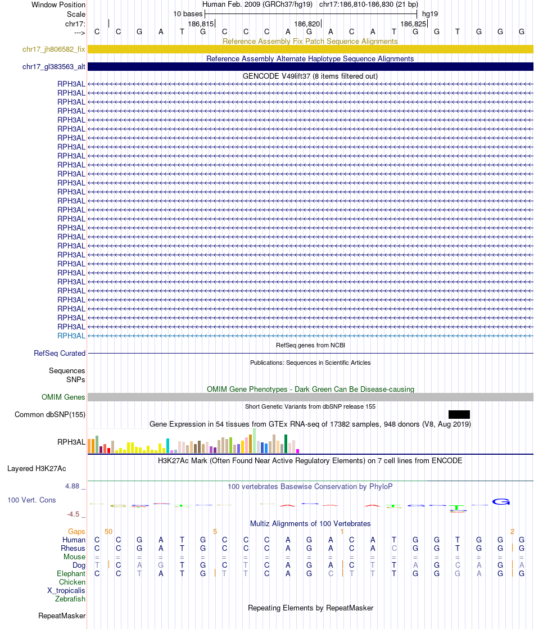This screenshot has width=534, height=629.
Task: Open the chr17_jh806582_fix track label
Action: pos(54,49)
